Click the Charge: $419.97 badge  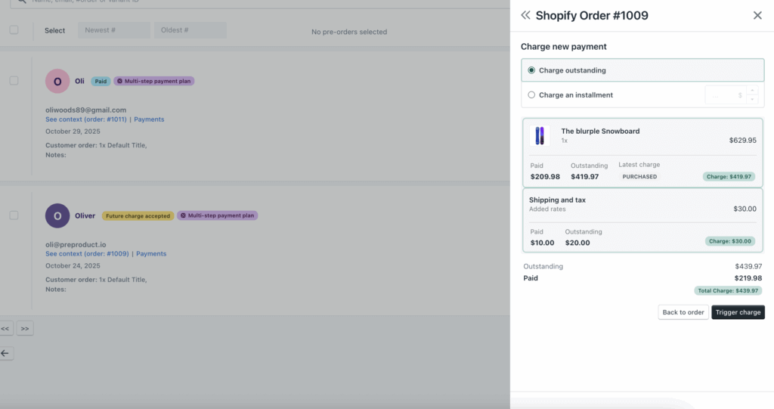(729, 176)
